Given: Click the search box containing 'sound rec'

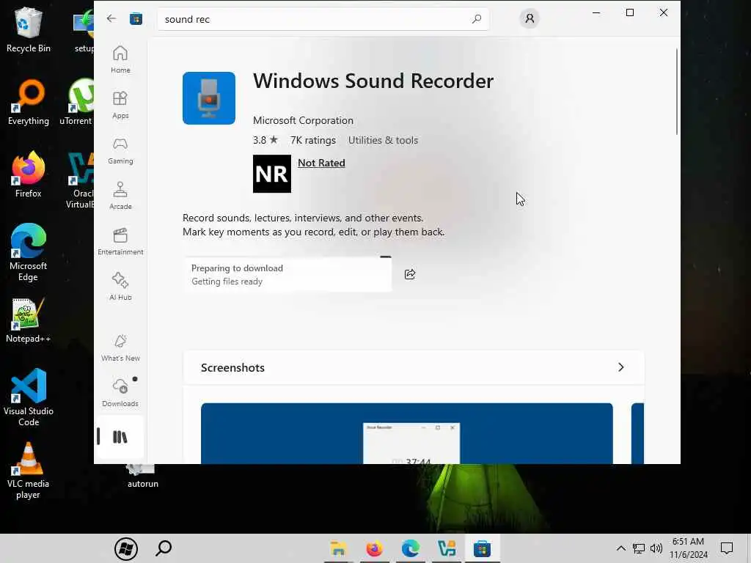Looking at the screenshot, I should point(323,19).
